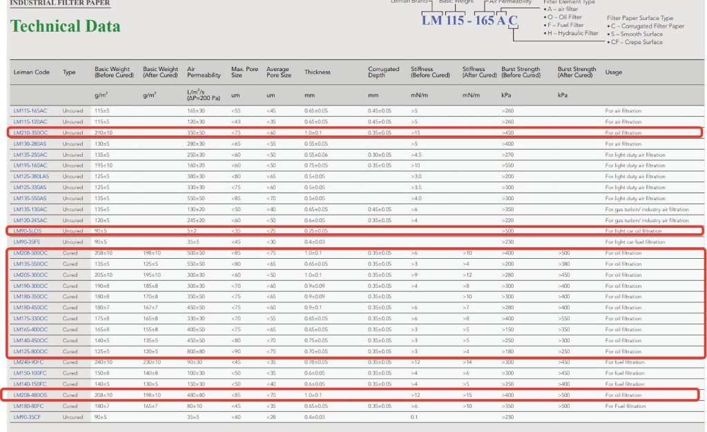The image size is (707, 432).
Task: Select code 'LM180-350OC'
Action: [x=30, y=297]
